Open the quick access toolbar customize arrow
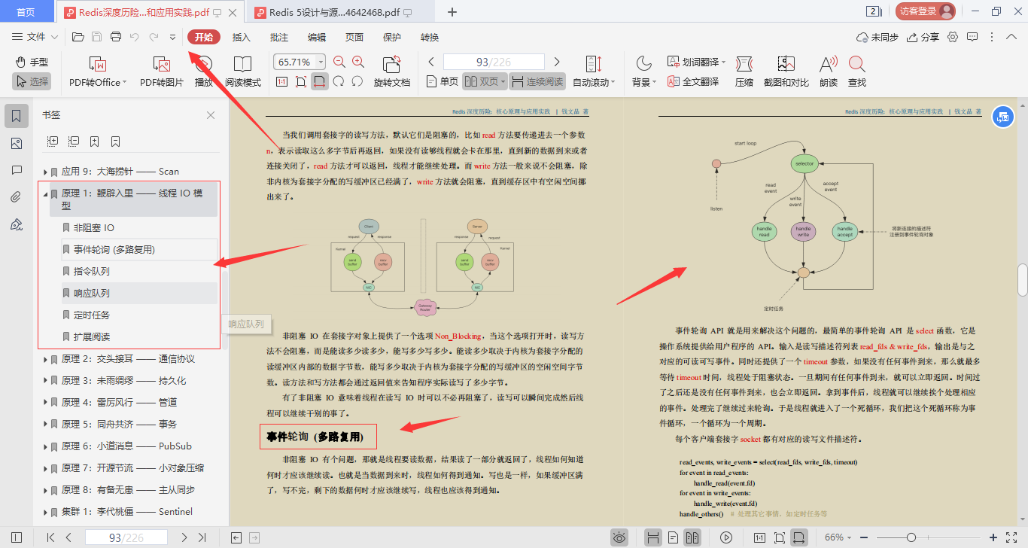Viewport: 1028px width, 548px height. coord(172,37)
